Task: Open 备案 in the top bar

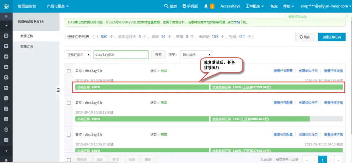Action: pos(274,6)
